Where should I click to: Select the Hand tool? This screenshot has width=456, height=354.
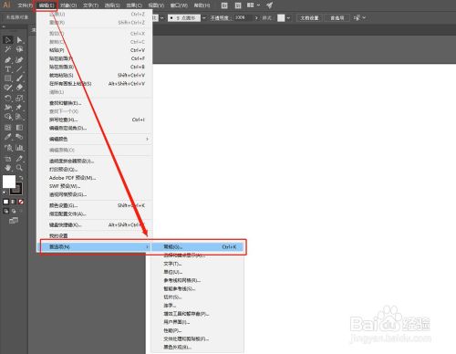coord(8,168)
